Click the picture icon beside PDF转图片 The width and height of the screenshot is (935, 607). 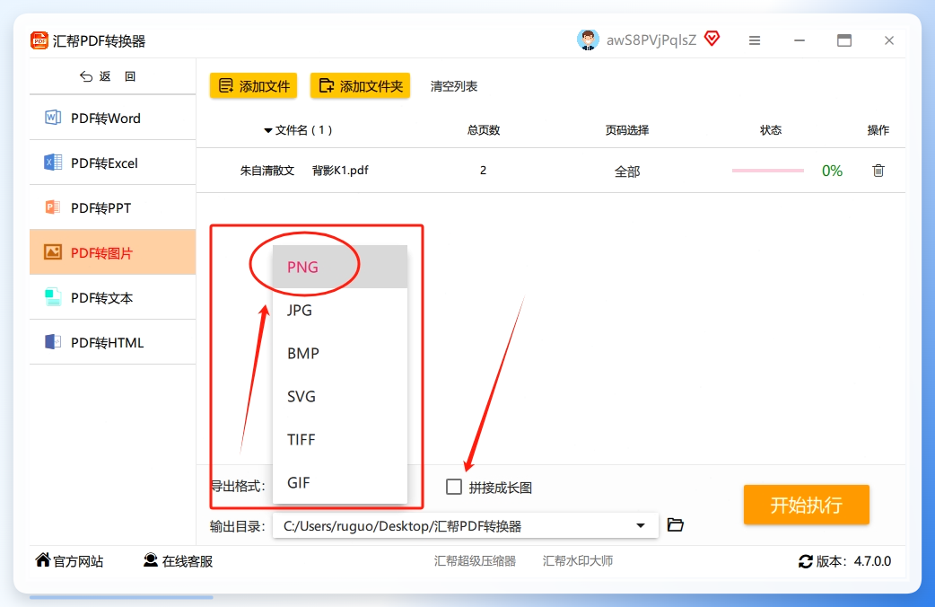[52, 252]
